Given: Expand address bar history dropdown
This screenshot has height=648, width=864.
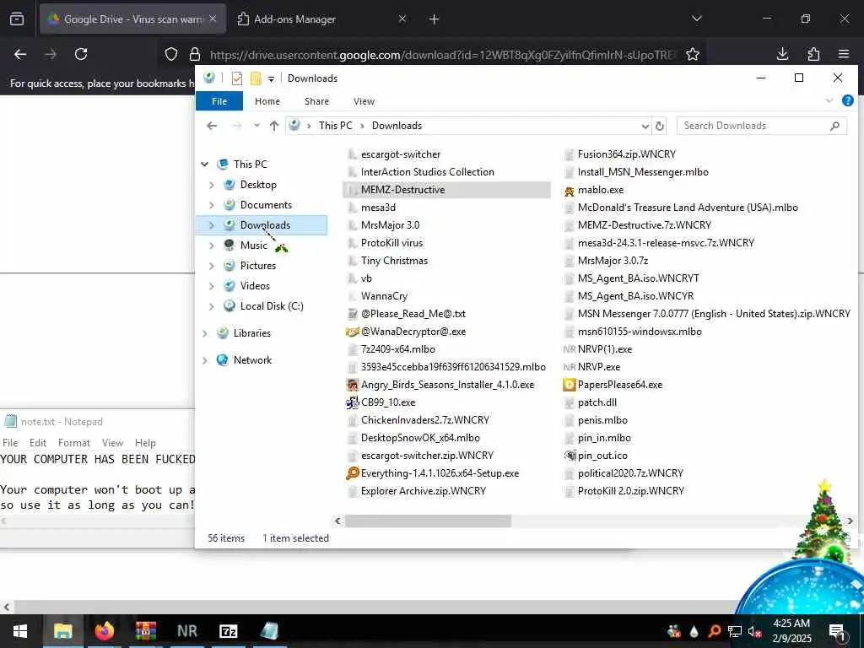Looking at the screenshot, I should [x=645, y=127].
